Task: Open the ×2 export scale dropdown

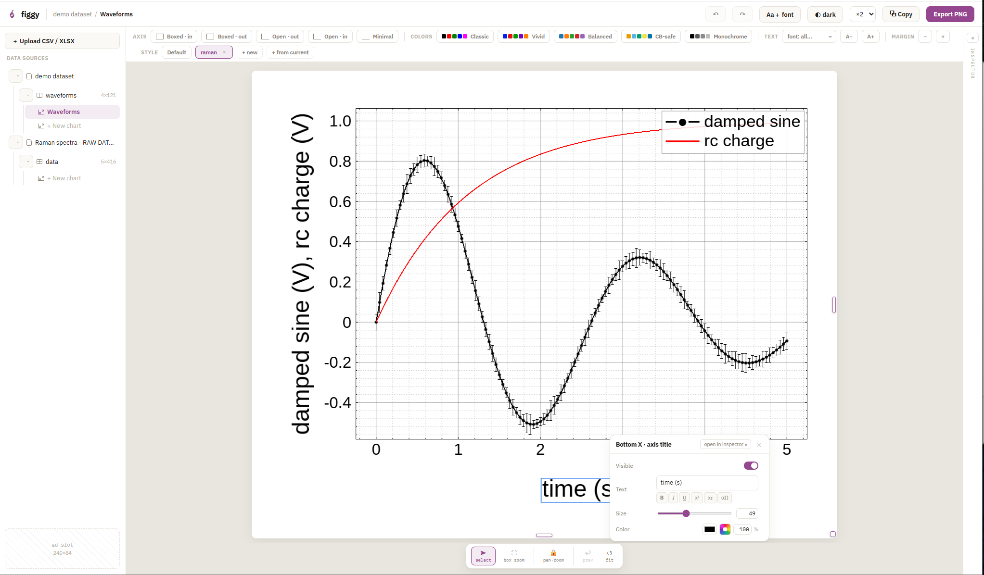Action: 862,14
